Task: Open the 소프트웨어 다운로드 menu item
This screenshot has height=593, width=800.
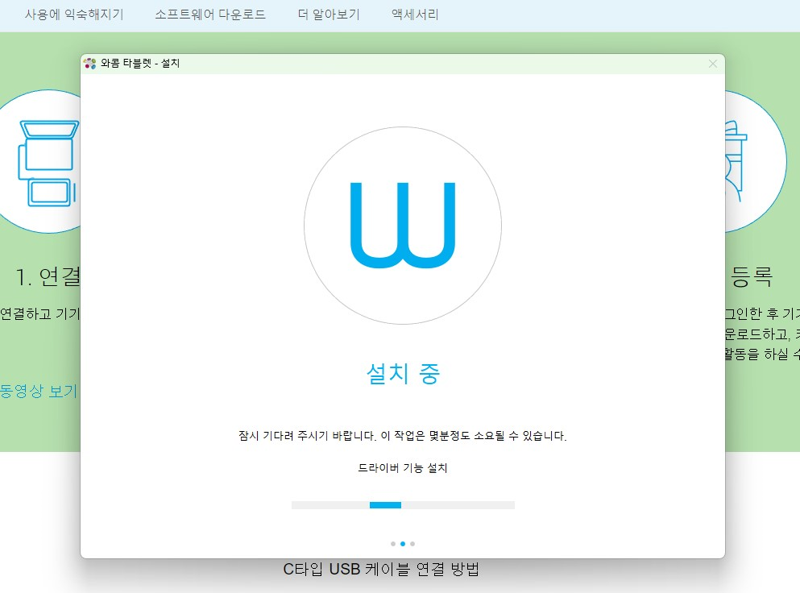Action: click(210, 15)
